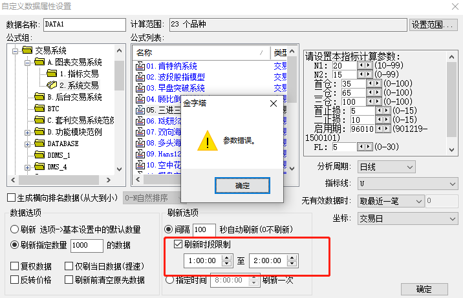Tick the 反转价格 checkbox
The height and width of the screenshot is (298, 463).
coord(14,280)
